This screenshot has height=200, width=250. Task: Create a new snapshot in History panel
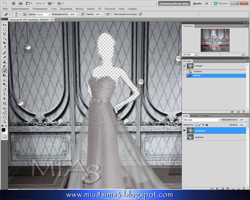click(x=238, y=112)
